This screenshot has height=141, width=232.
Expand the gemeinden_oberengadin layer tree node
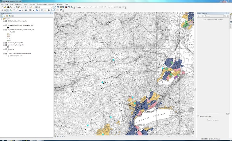coord(4,45)
